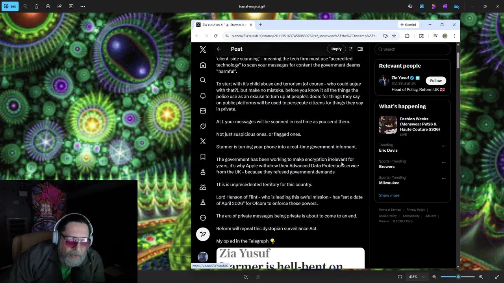The image size is (504, 283).
Task: Reload the page in Chrome
Action: 216,36
